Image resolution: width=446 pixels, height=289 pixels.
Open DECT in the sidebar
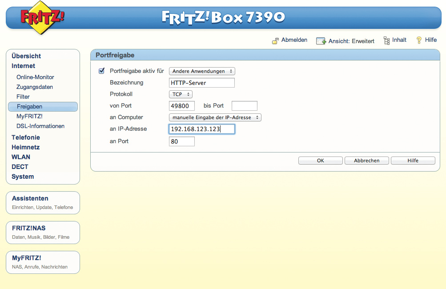click(20, 167)
